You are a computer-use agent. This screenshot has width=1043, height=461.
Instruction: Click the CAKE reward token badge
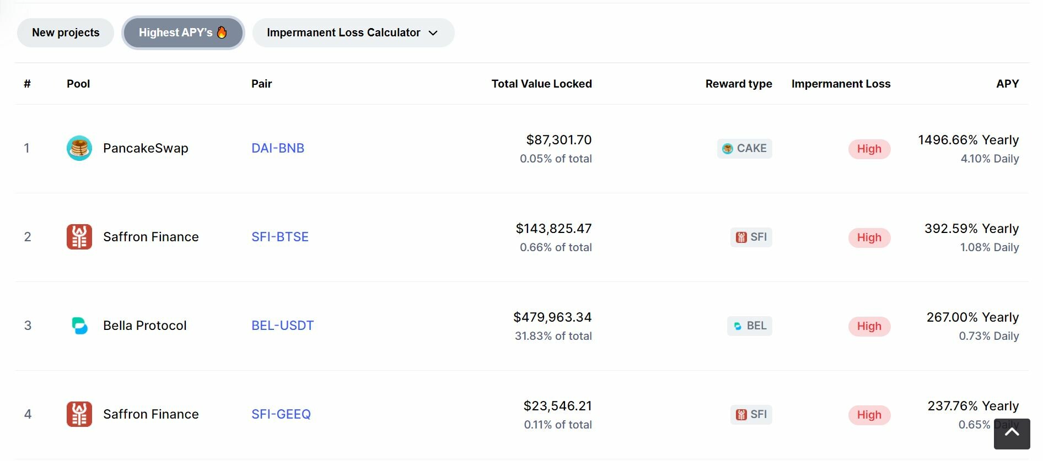tap(744, 149)
